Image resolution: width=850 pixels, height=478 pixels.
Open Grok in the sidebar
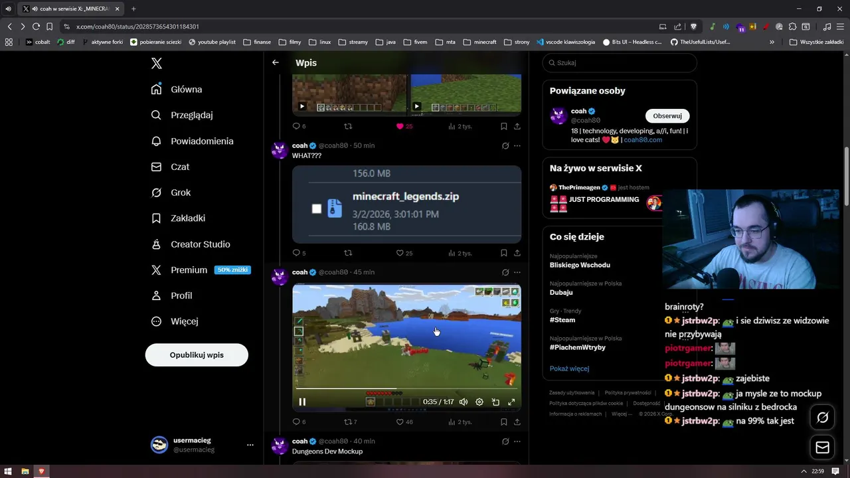click(171, 193)
